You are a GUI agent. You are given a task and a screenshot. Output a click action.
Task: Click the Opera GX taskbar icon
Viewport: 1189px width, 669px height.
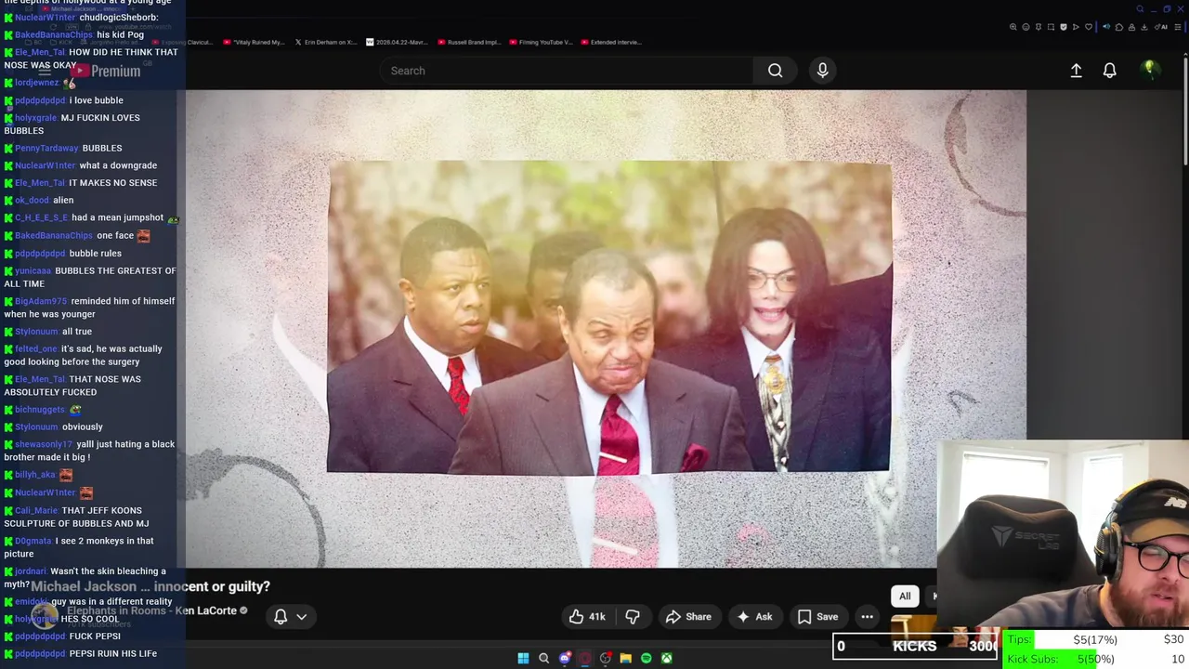[x=584, y=659]
